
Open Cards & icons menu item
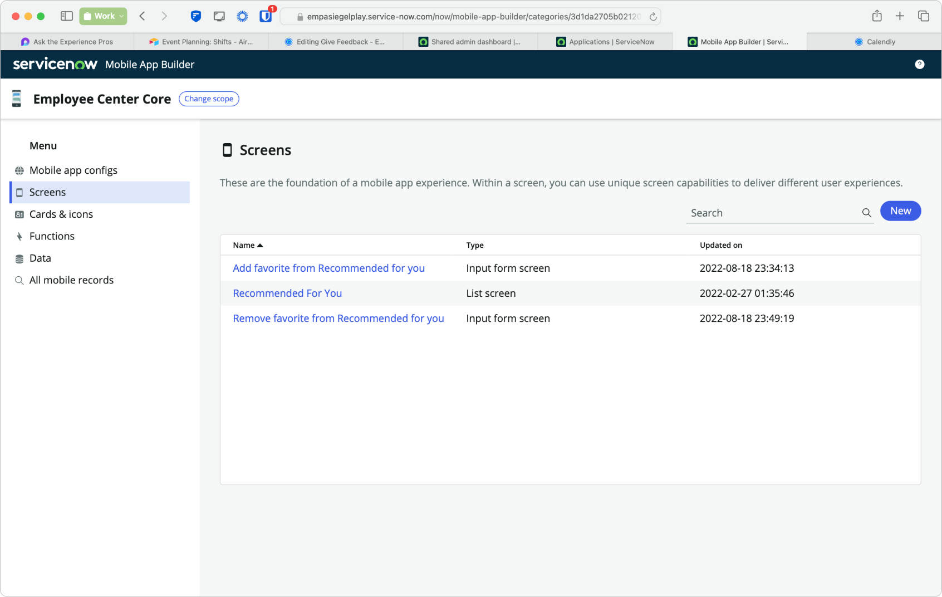(100, 214)
